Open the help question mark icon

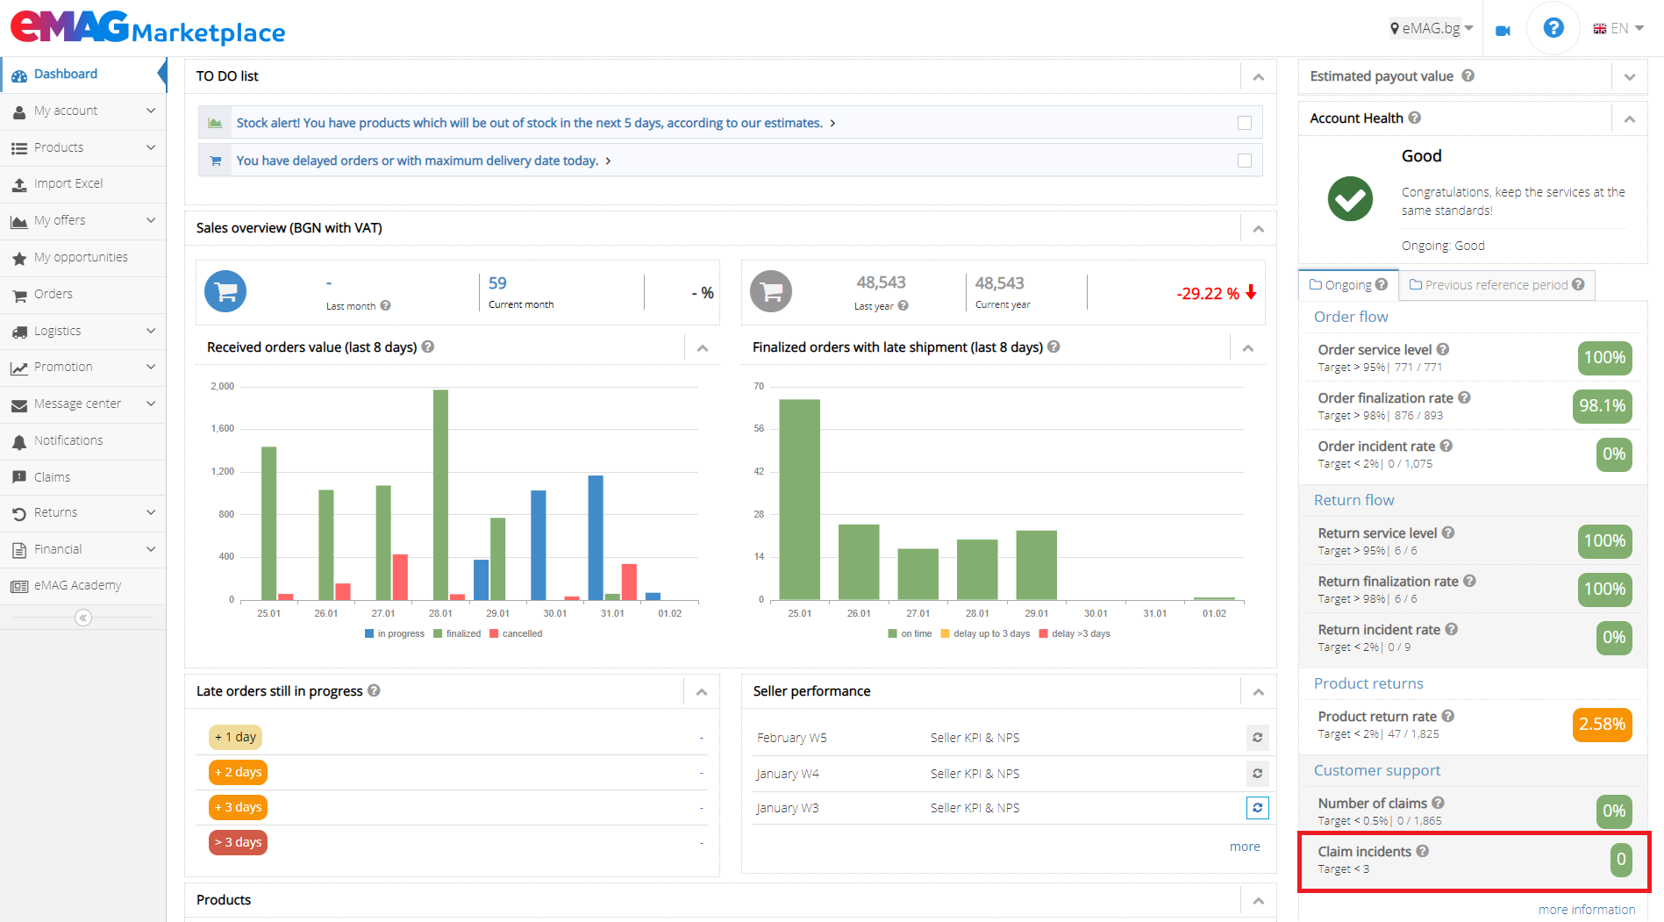(1553, 27)
